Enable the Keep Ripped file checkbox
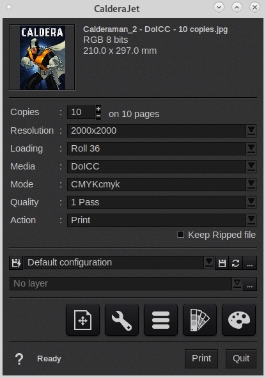The height and width of the screenshot is (378, 266). [180, 235]
